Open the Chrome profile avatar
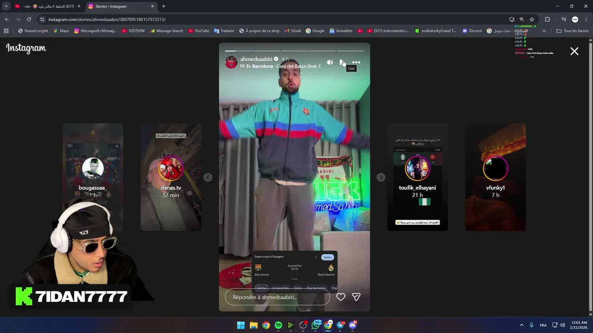This screenshot has width=593, height=333. click(575, 19)
